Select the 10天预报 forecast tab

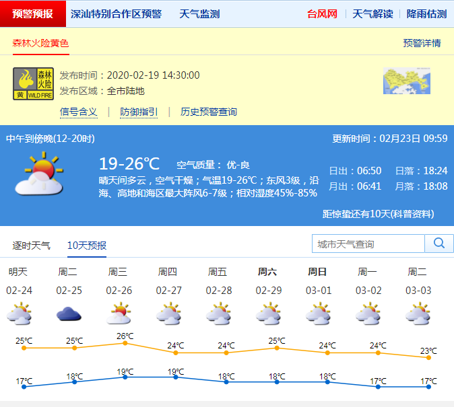[86, 246]
